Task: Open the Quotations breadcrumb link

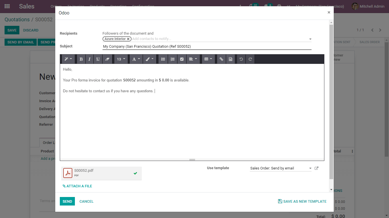Action: 17,20
